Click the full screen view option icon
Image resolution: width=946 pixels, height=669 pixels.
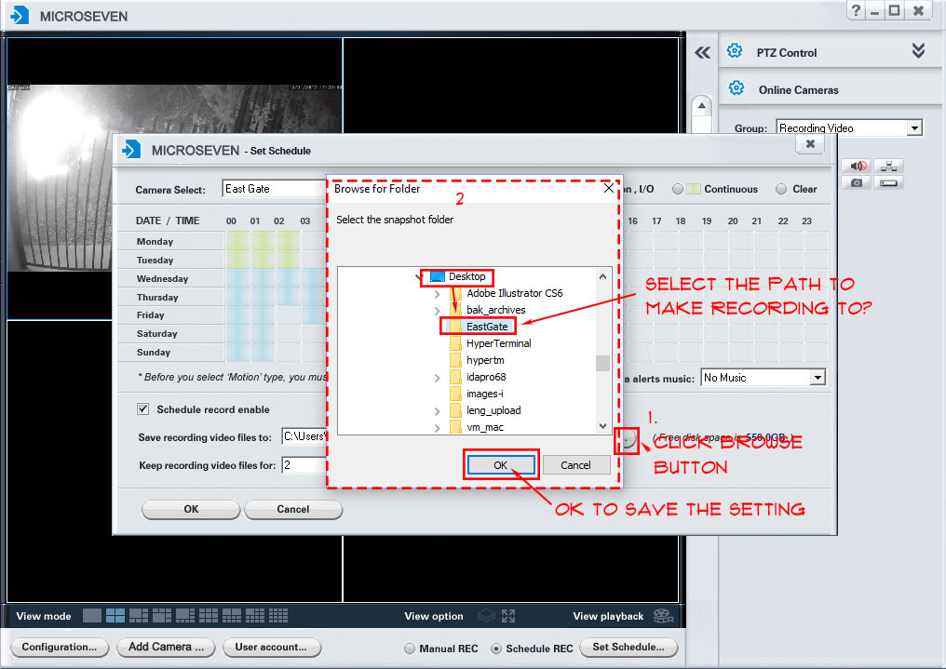[x=508, y=616]
